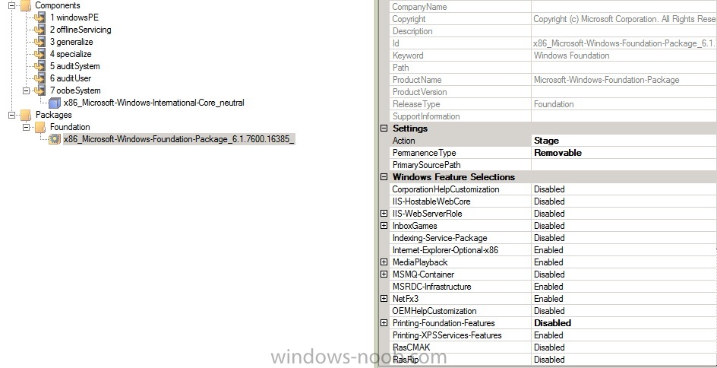
Task: Select the 3 generalize tree item
Action: [71, 42]
